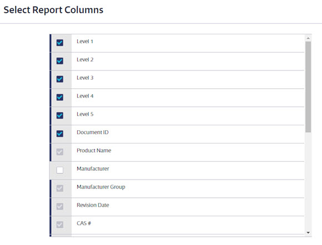Click the greyed Product Name checkbox
Viewport: 322px width, 245px height.
(60, 152)
